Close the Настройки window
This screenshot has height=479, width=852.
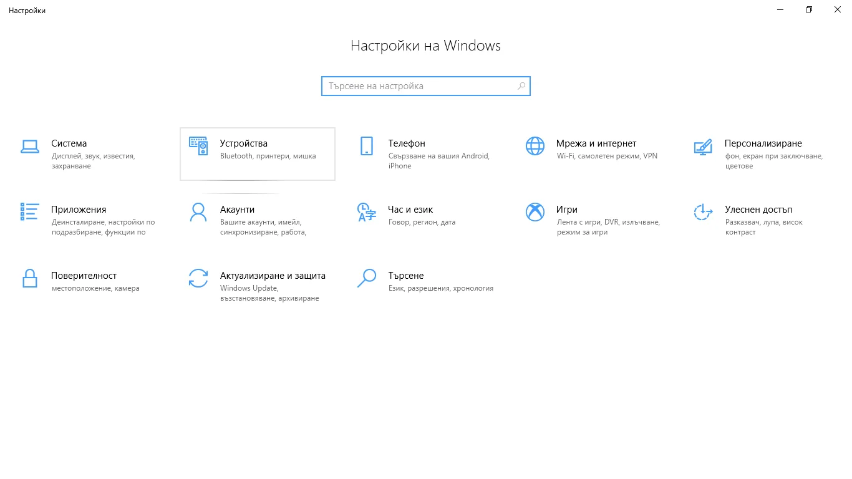click(x=838, y=10)
